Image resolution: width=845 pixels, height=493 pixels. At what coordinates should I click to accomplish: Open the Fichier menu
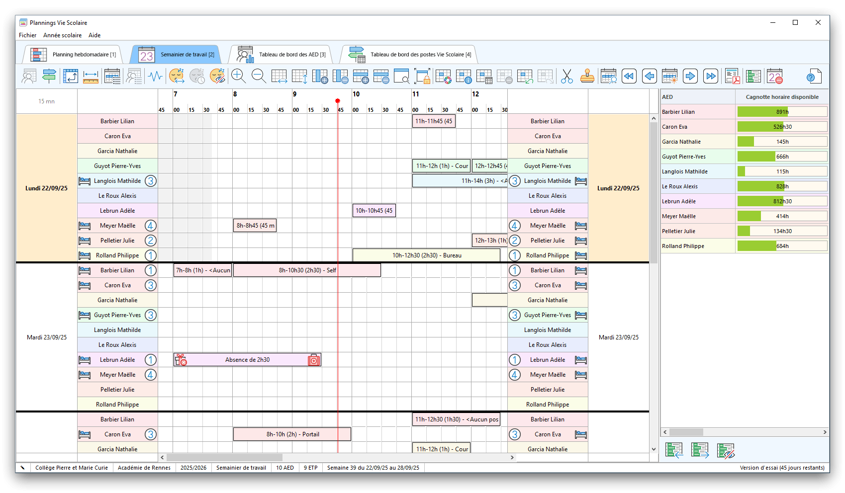click(27, 35)
